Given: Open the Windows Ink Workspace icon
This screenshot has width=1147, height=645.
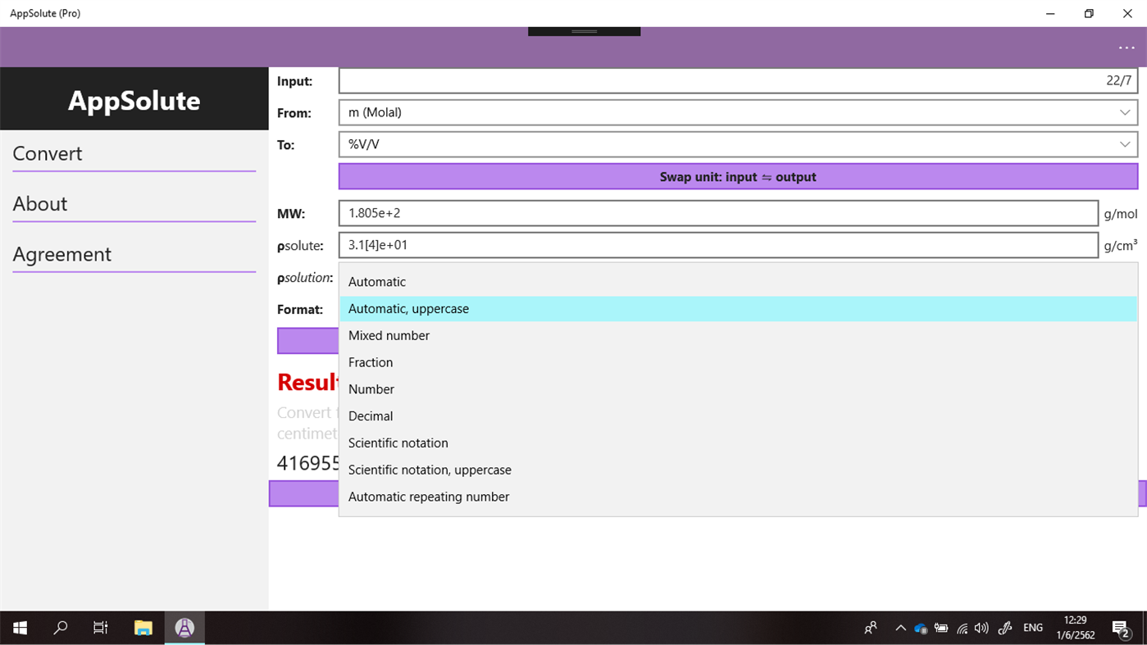Looking at the screenshot, I should point(1004,628).
